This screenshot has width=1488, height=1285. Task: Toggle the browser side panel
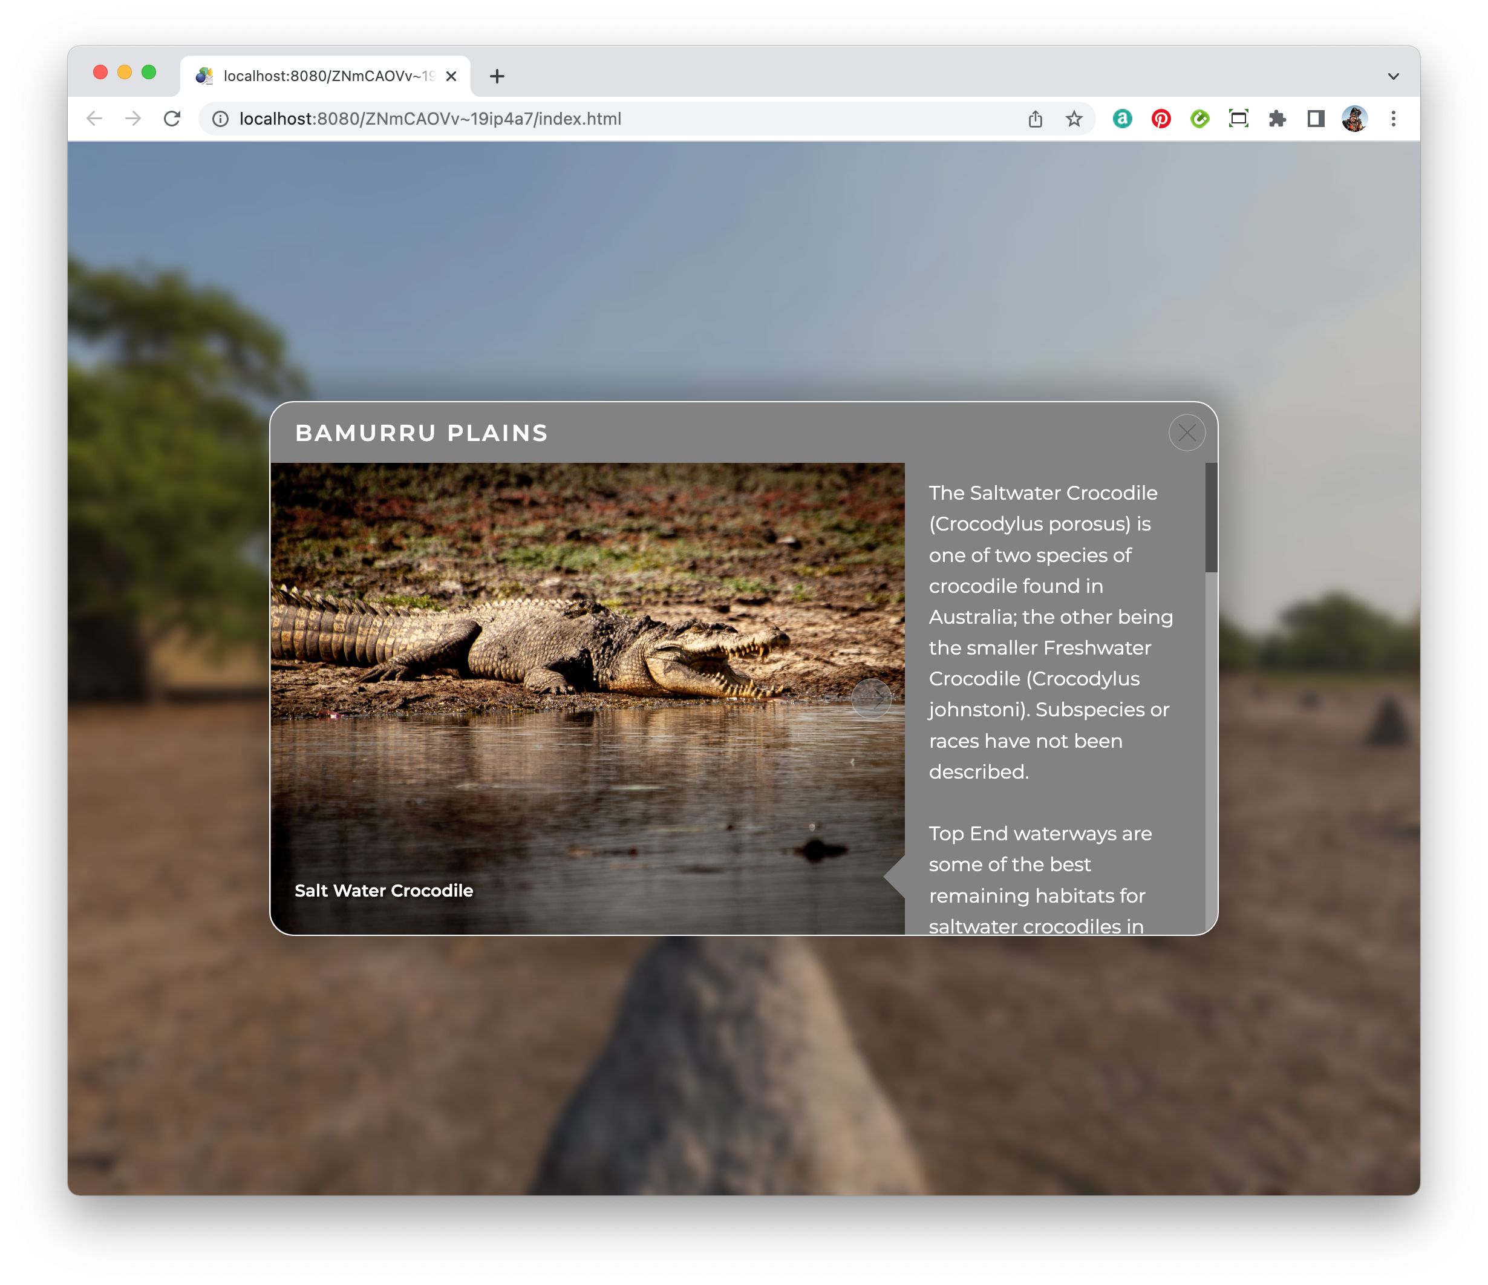(x=1316, y=119)
